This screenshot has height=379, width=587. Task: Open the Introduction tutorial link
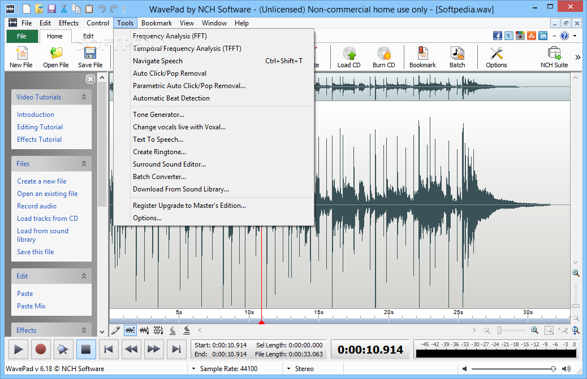coord(36,114)
